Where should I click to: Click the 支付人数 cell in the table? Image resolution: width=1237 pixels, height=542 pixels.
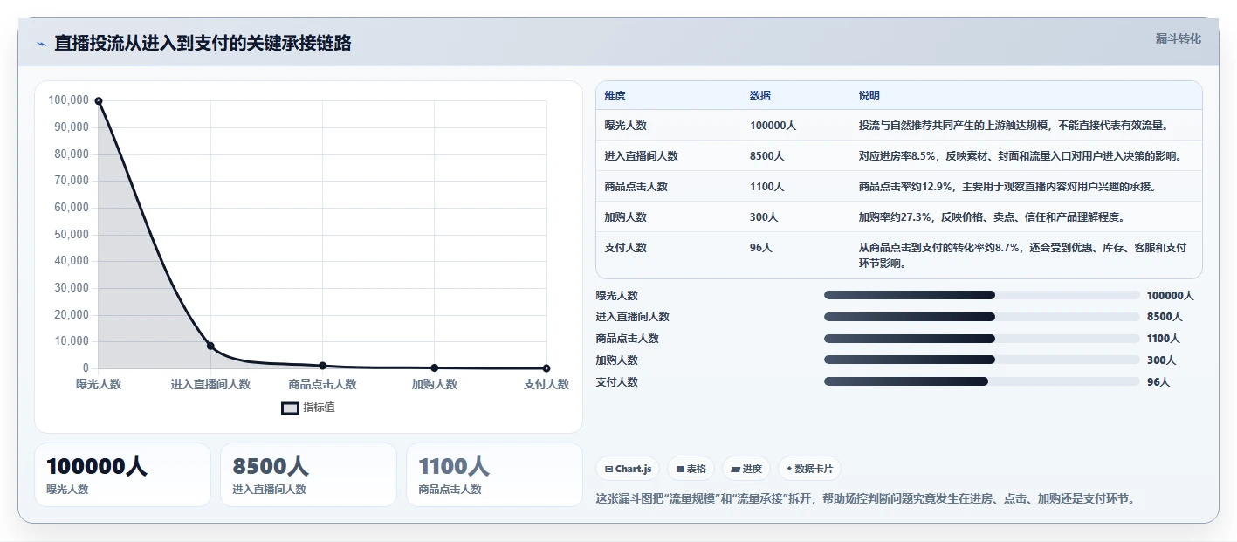tap(626, 248)
